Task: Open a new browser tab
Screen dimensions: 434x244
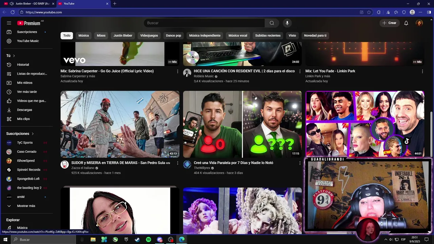Action: click(x=115, y=4)
